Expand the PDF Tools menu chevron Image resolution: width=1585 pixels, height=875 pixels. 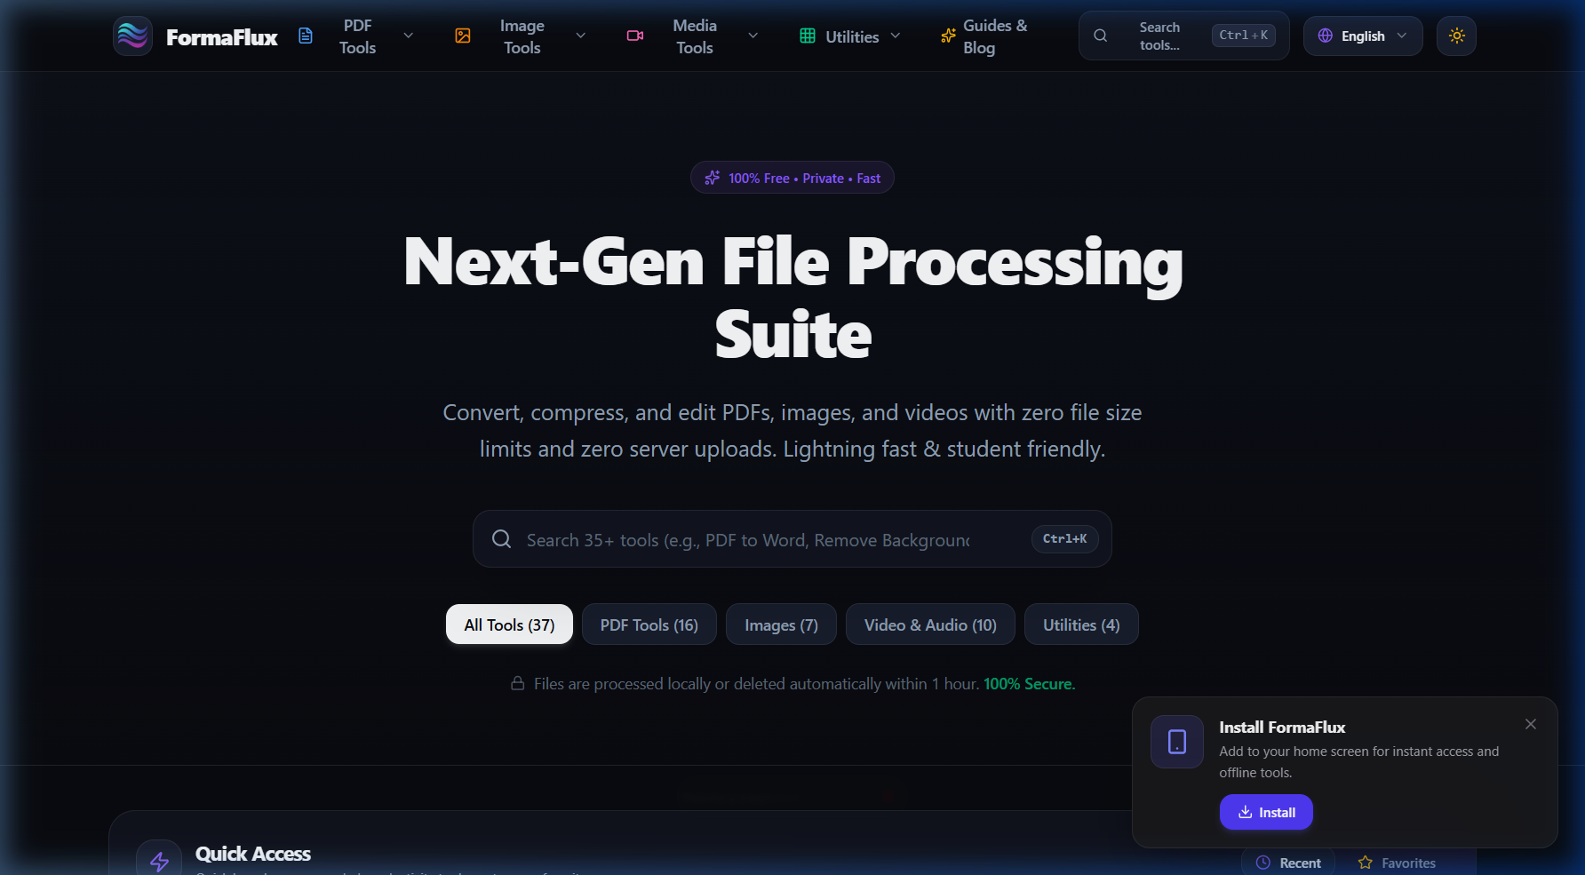[409, 36]
